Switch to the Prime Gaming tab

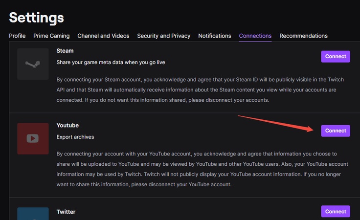[x=51, y=36]
